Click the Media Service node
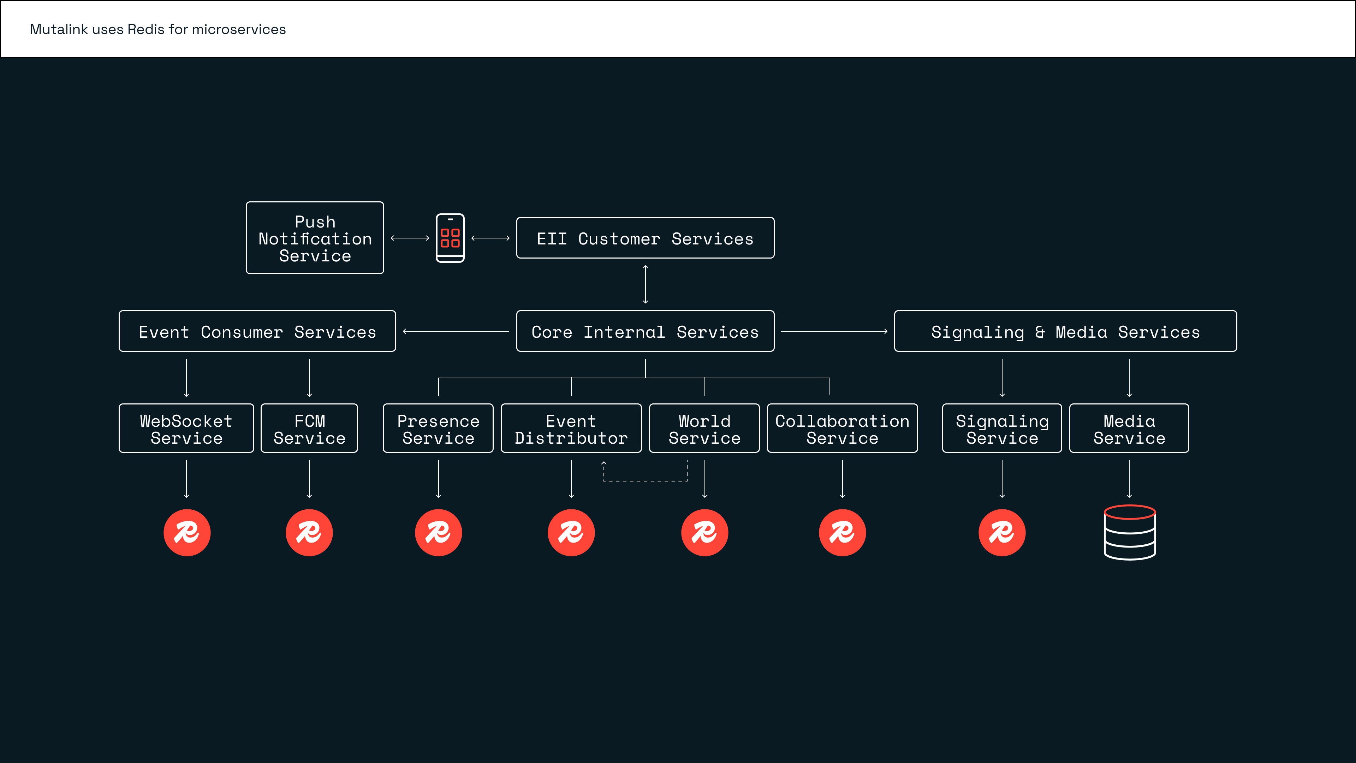Image resolution: width=1356 pixels, height=763 pixels. (1129, 428)
